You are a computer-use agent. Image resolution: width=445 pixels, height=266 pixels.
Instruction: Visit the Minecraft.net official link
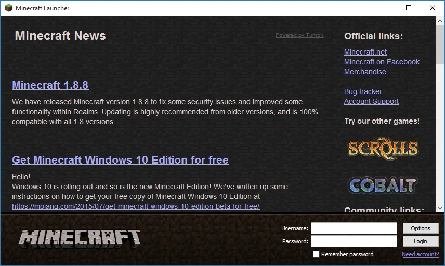[365, 52]
